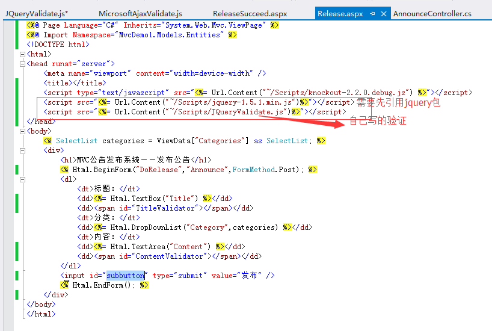Click the "Categories" string literal
The width and height of the screenshot is (492, 331).
(220, 141)
